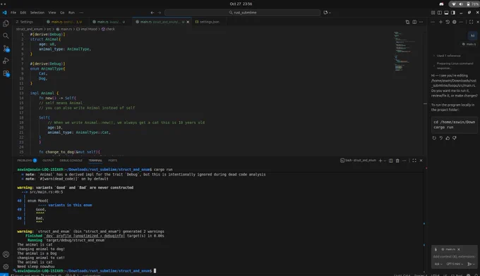Give thumbs up to chat response
The image size is (480, 276).
448,138
